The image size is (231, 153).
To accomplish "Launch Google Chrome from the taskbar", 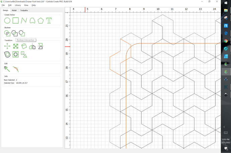I will [x=226, y=41].
